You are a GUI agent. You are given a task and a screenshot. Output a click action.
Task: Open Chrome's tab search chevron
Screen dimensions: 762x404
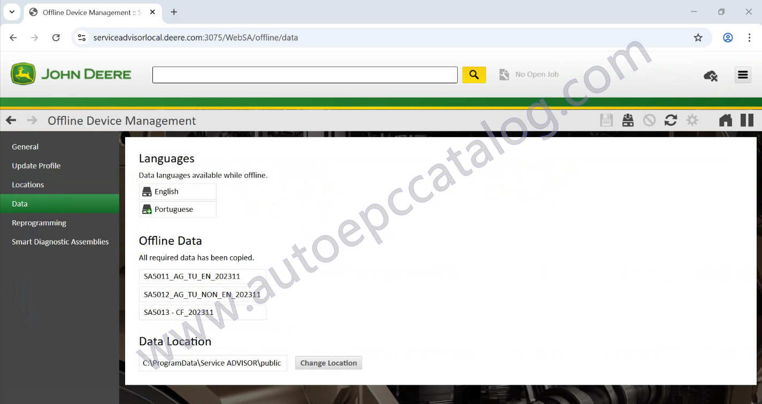(12, 11)
